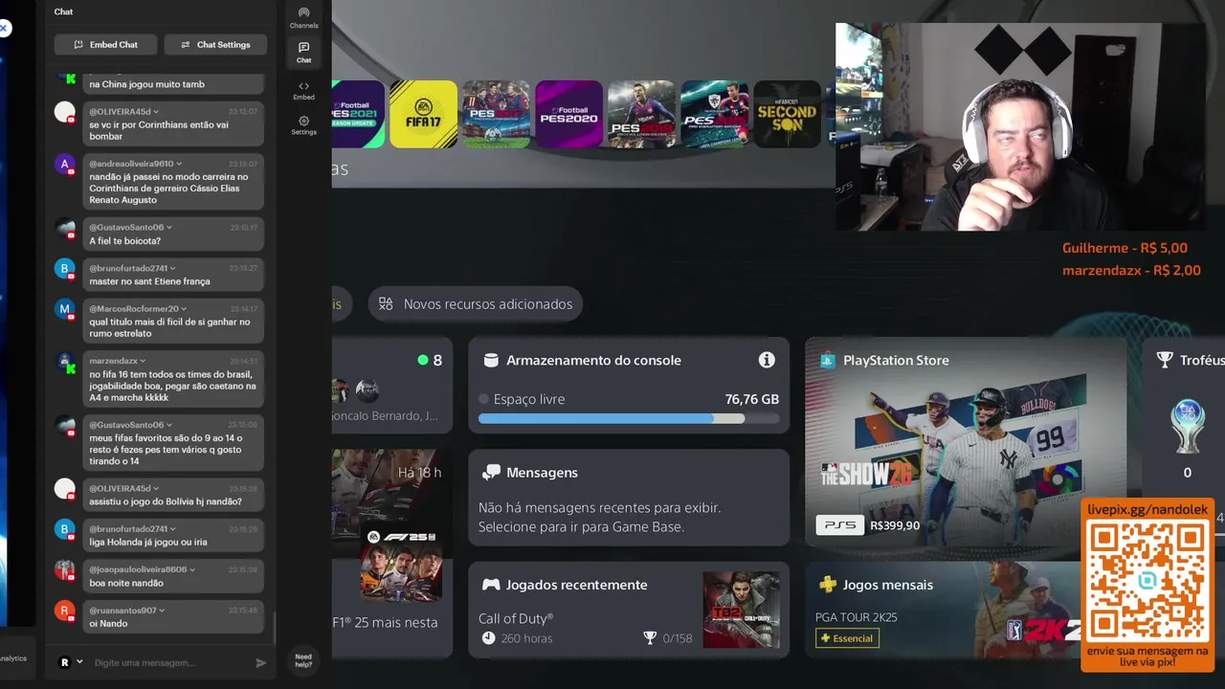The width and height of the screenshot is (1225, 689).
Task: Click the Call of Duty cover thumbnail
Action: tap(741, 610)
